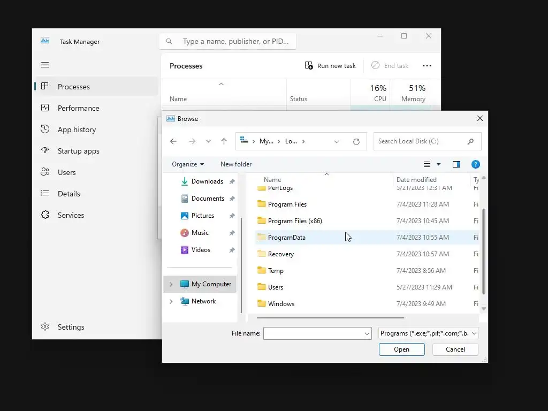The height and width of the screenshot is (411, 548).
Task: Click the Lo... breadcrumb in address bar
Action: 291,141
